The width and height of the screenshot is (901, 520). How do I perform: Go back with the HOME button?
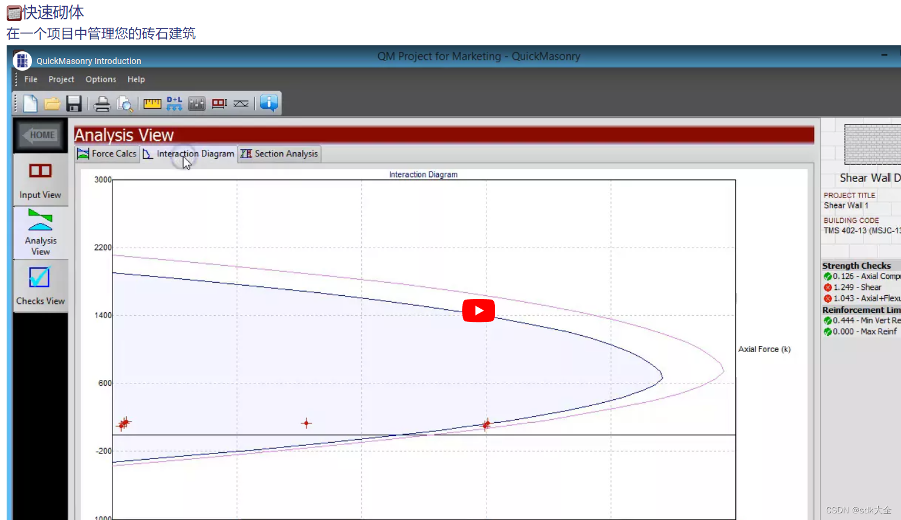40,135
